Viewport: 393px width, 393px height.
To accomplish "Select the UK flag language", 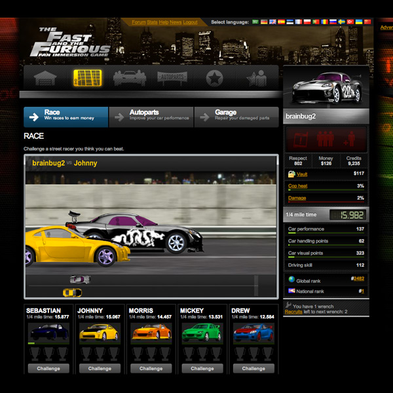I will pos(272,22).
